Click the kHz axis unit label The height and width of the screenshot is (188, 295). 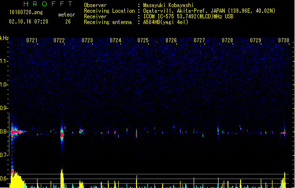pyautogui.click(x=4, y=38)
